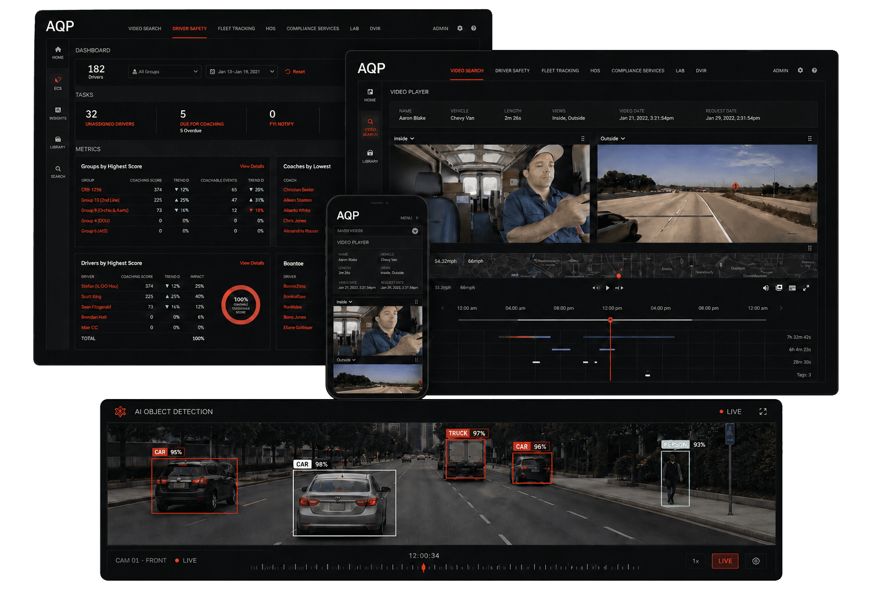Open the Jan 13–Jan 19, 2021 date dropdown
892x594 pixels.
pyautogui.click(x=242, y=72)
